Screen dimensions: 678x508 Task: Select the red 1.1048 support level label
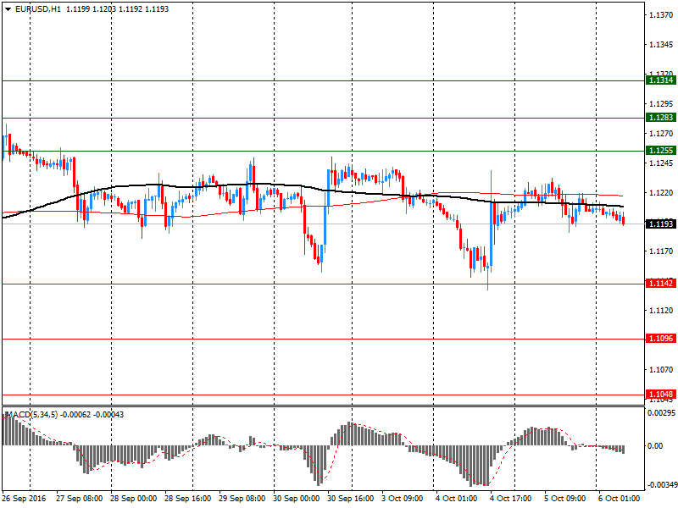point(661,394)
